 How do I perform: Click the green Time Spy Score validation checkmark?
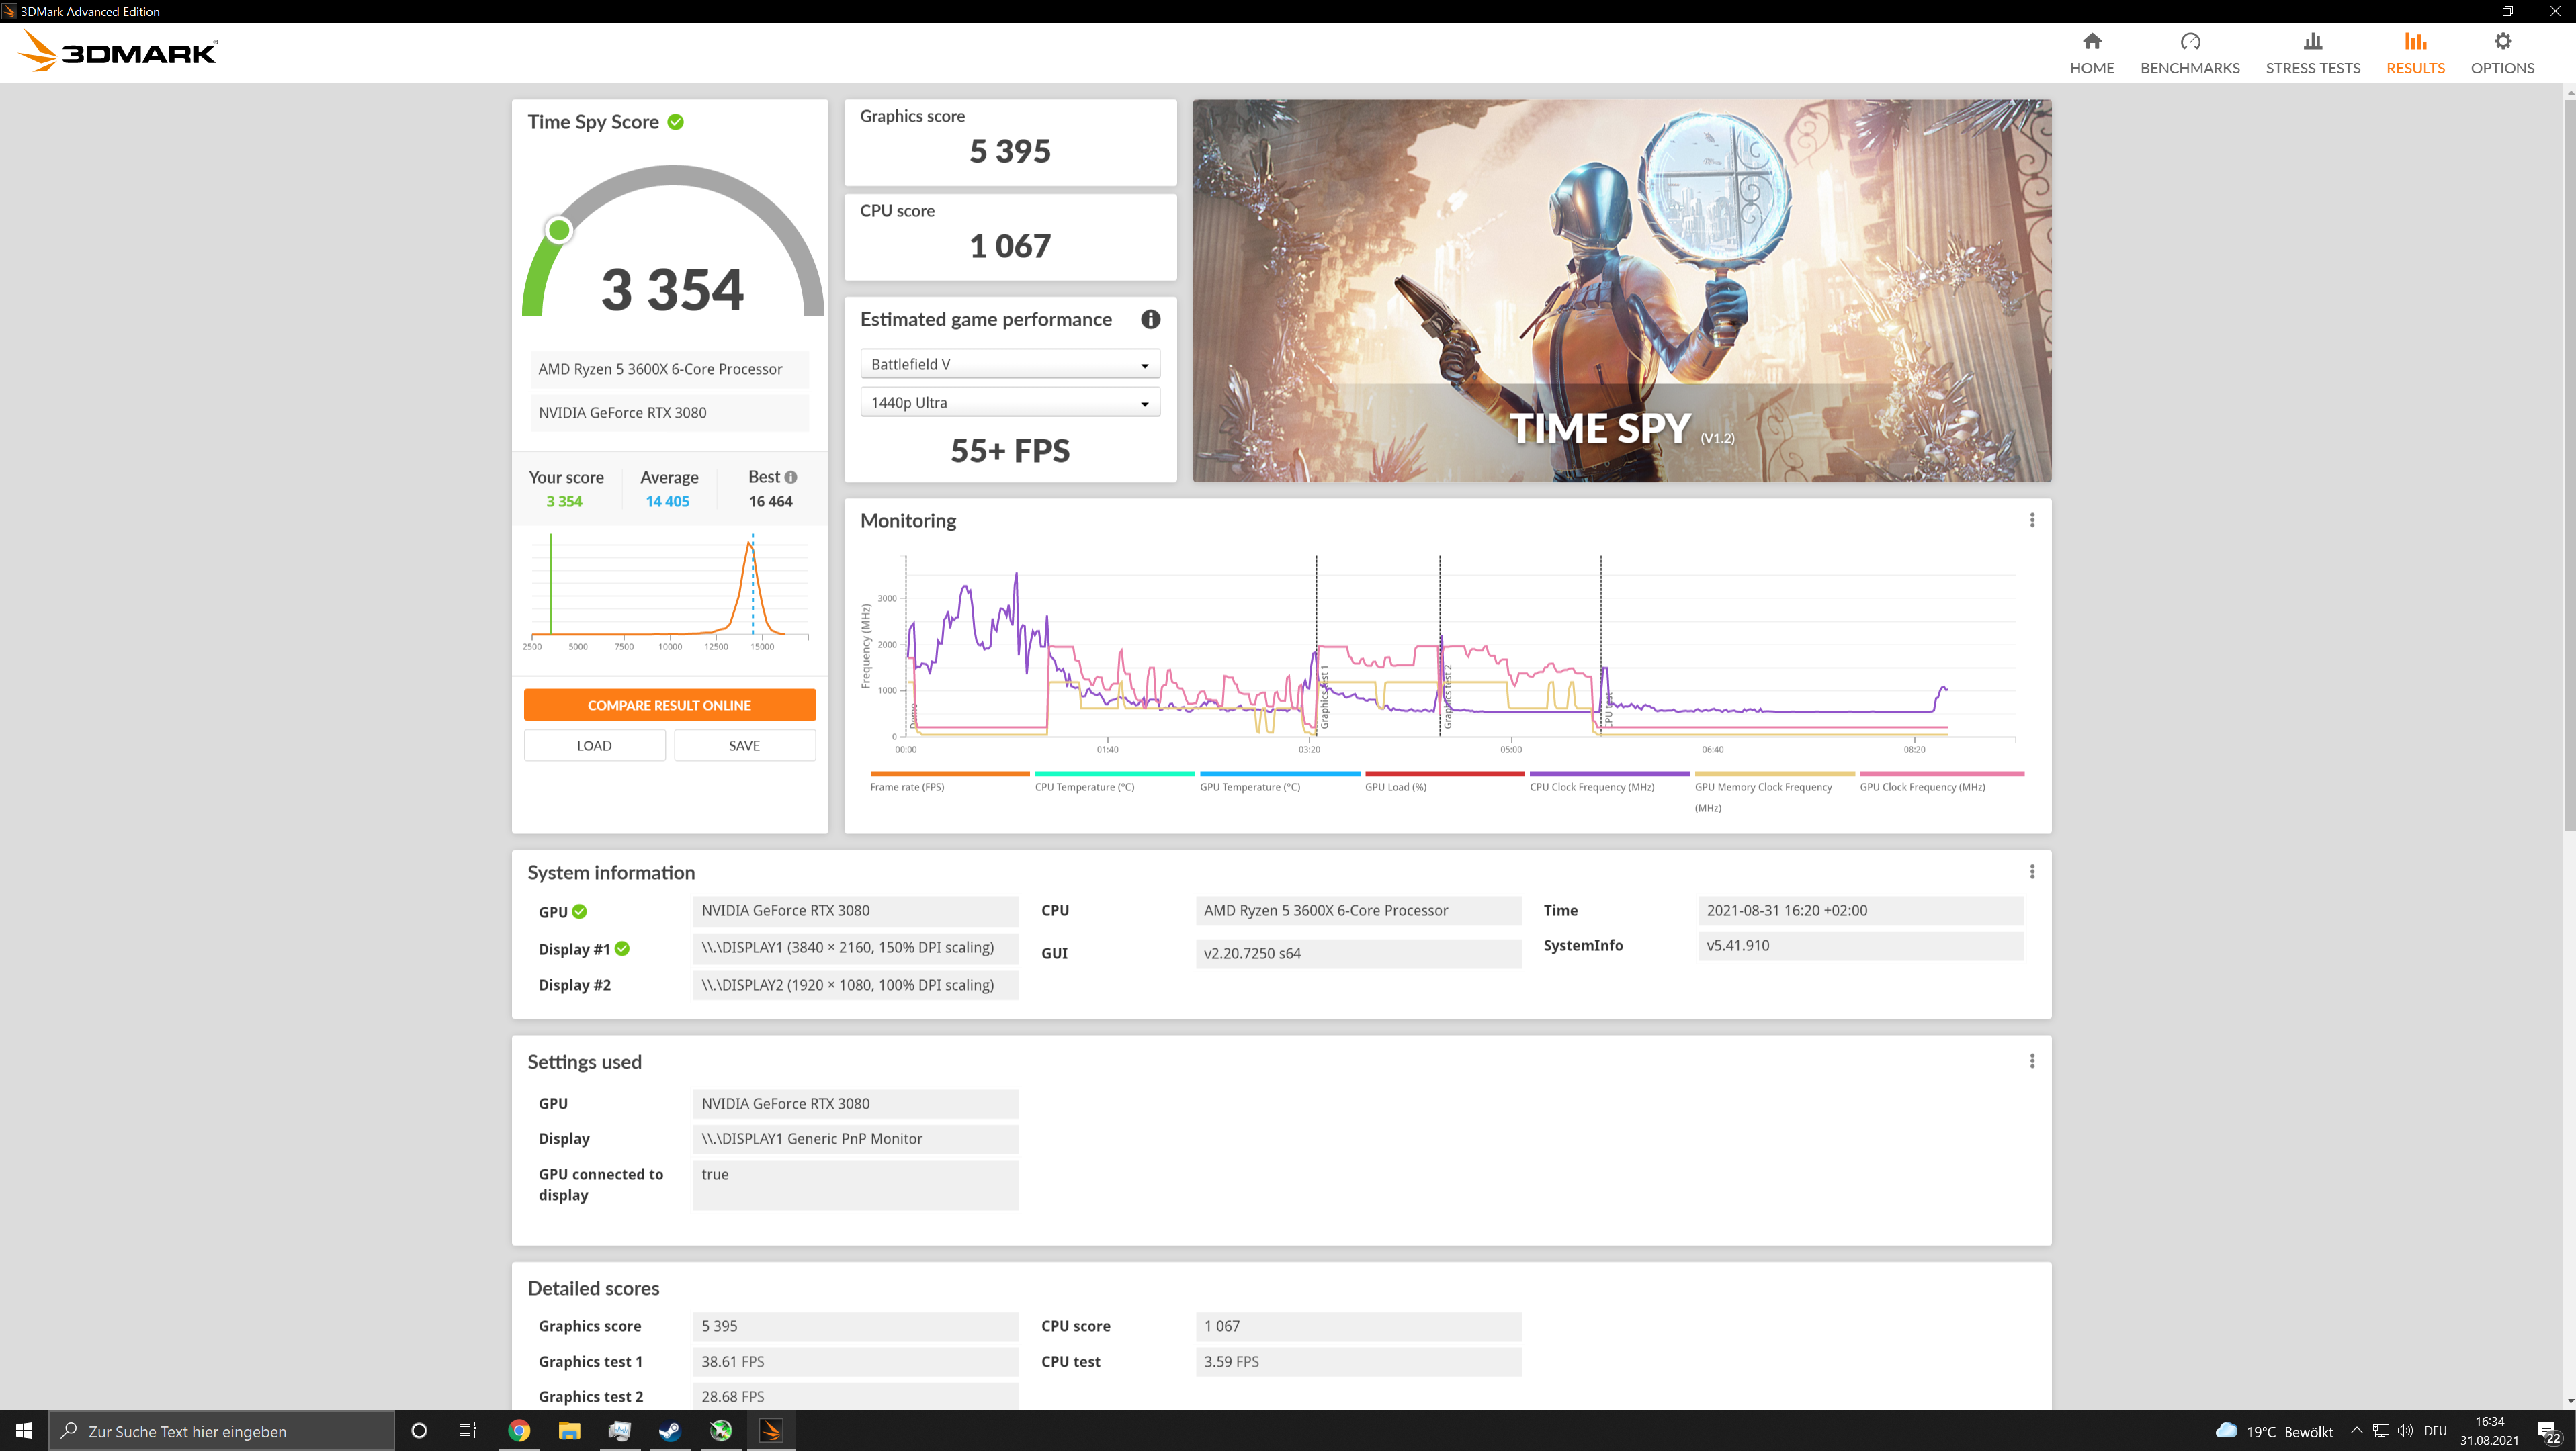pos(676,122)
